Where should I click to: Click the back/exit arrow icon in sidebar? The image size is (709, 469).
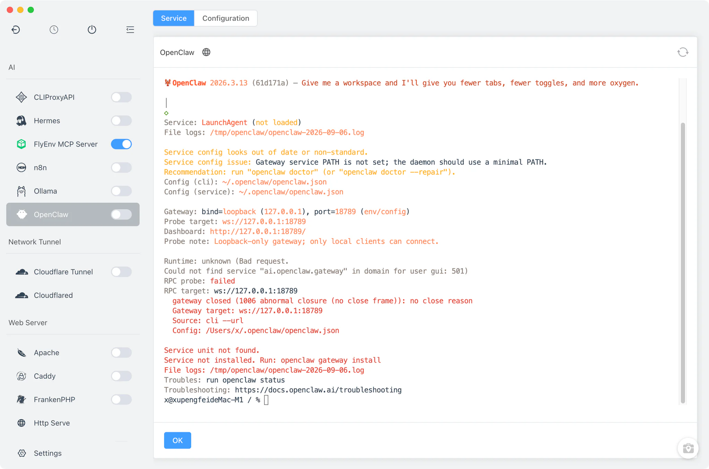(x=16, y=30)
